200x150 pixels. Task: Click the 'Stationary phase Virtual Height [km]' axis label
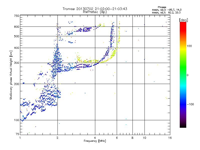pyautogui.click(x=11, y=75)
